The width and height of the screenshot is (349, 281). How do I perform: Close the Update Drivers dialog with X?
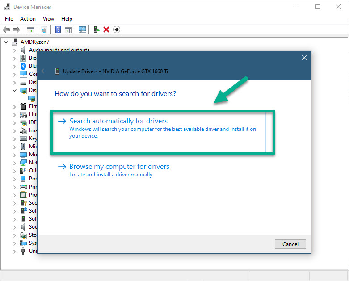(x=304, y=58)
